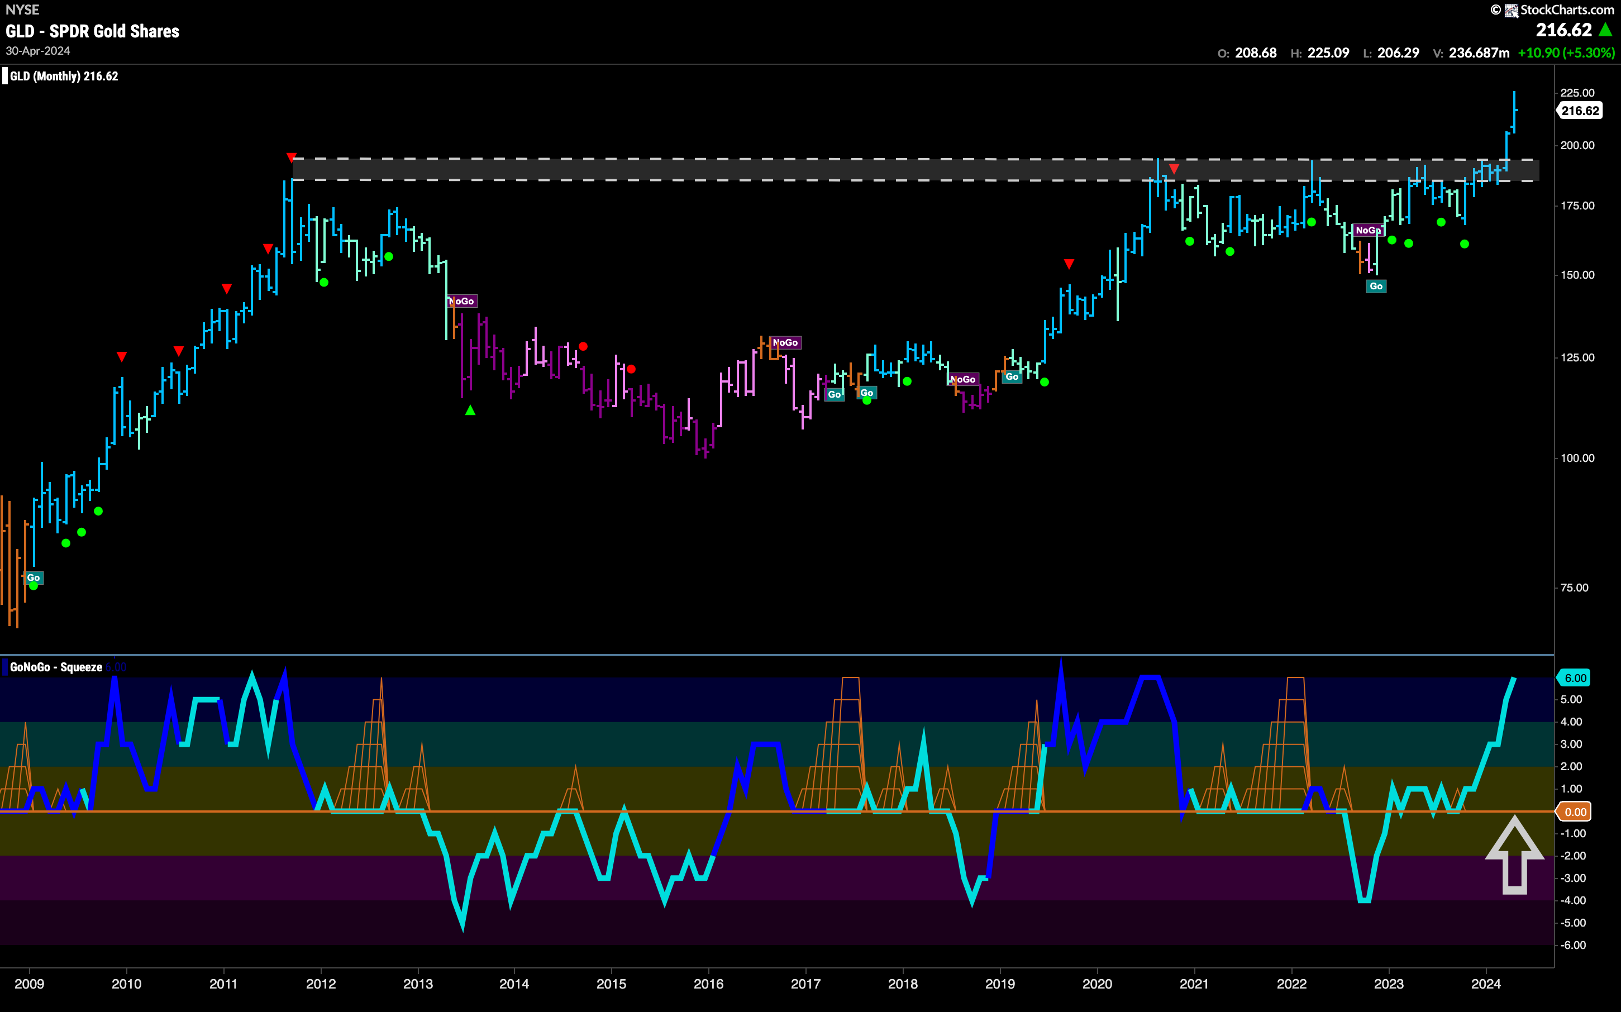Click the 100.00 price axis label
1621x1012 pixels.
point(1577,459)
